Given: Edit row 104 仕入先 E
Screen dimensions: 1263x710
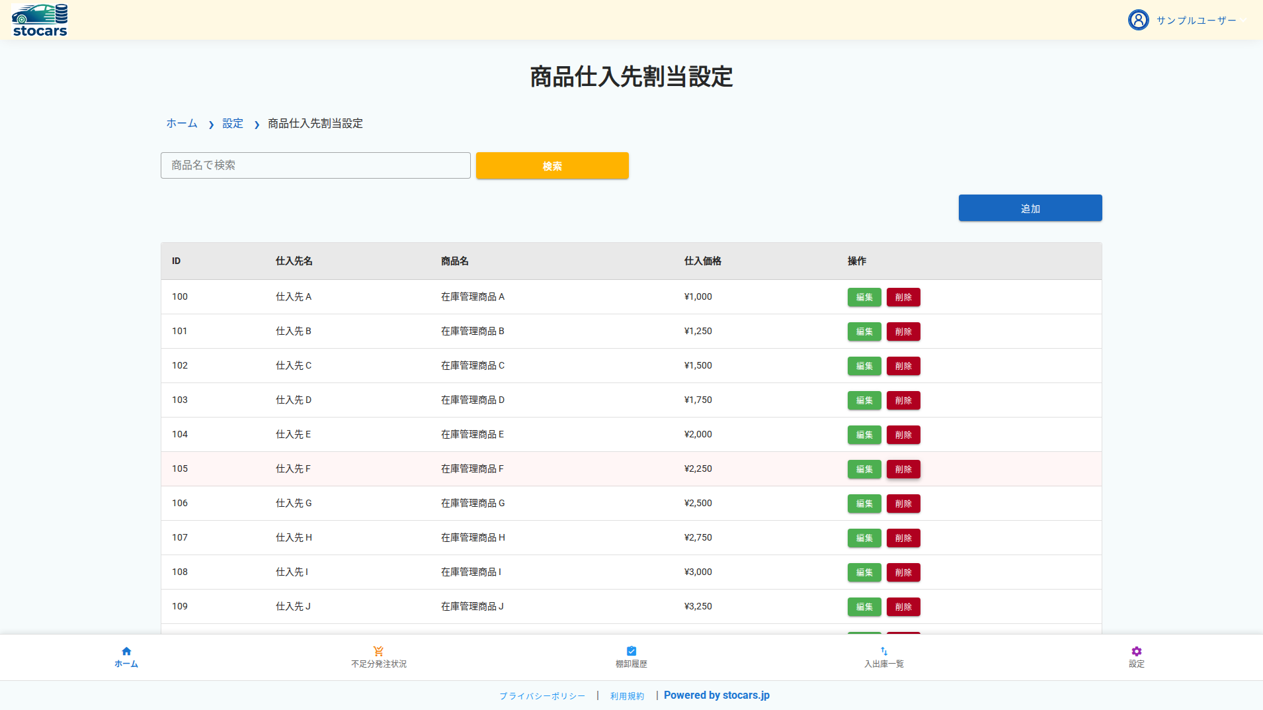Looking at the screenshot, I should point(864,435).
